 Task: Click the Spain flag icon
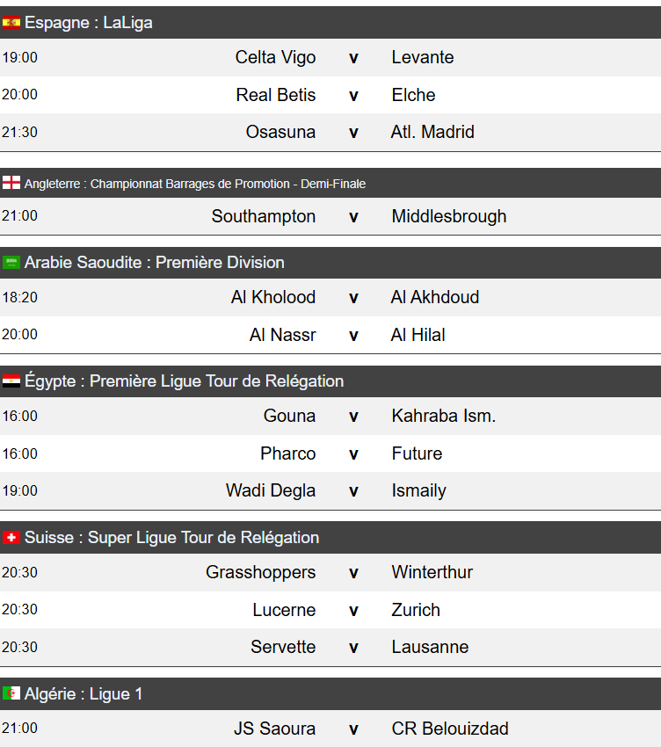[x=11, y=22]
